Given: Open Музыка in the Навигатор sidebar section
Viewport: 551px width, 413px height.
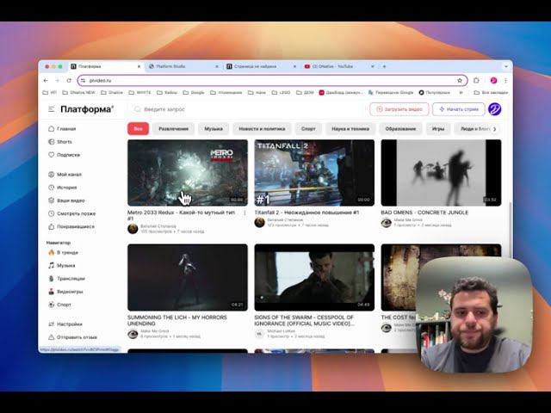Looking at the screenshot, I should [61, 266].
